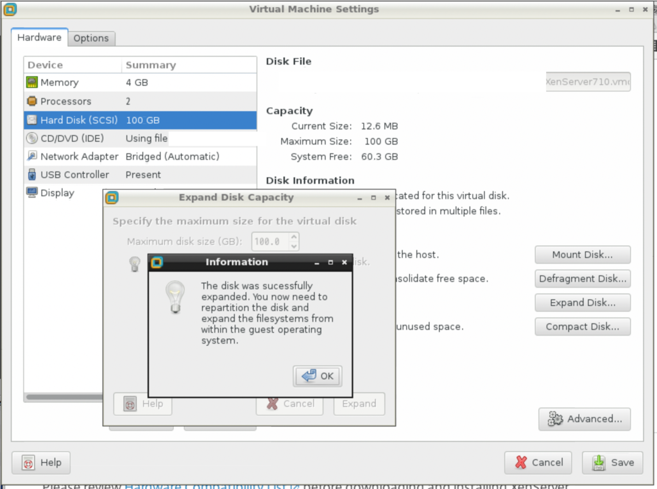Click the Memory chip icon
Image resolution: width=657 pixels, height=489 pixels.
pos(32,82)
